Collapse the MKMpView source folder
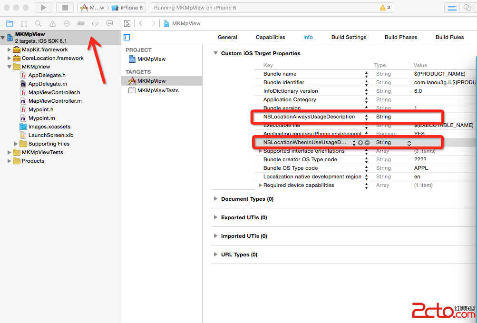 pyautogui.click(x=10, y=67)
